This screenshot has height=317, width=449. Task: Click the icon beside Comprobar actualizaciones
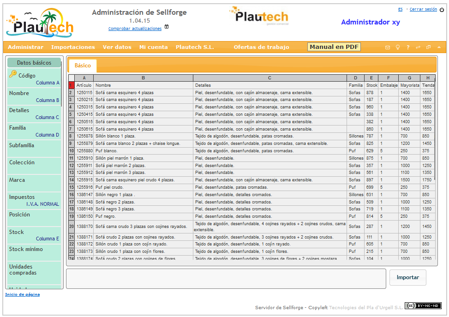coord(167,27)
